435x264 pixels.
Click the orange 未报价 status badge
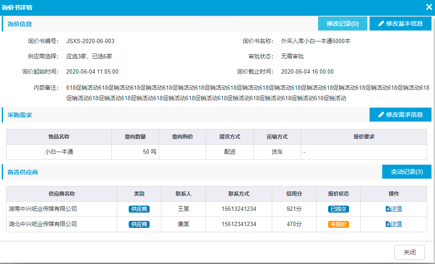pos(338,224)
